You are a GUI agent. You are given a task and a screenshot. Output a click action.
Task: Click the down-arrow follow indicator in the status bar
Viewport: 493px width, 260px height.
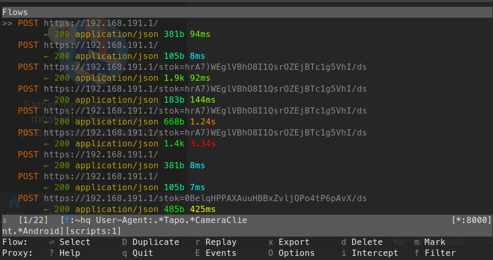(x=4, y=220)
